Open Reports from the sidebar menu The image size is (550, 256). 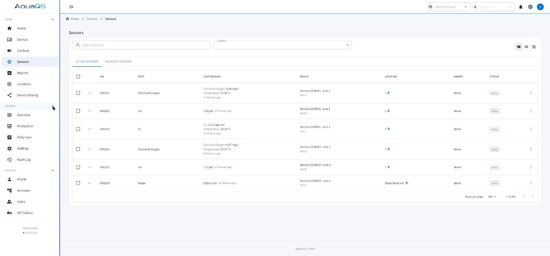click(30, 73)
